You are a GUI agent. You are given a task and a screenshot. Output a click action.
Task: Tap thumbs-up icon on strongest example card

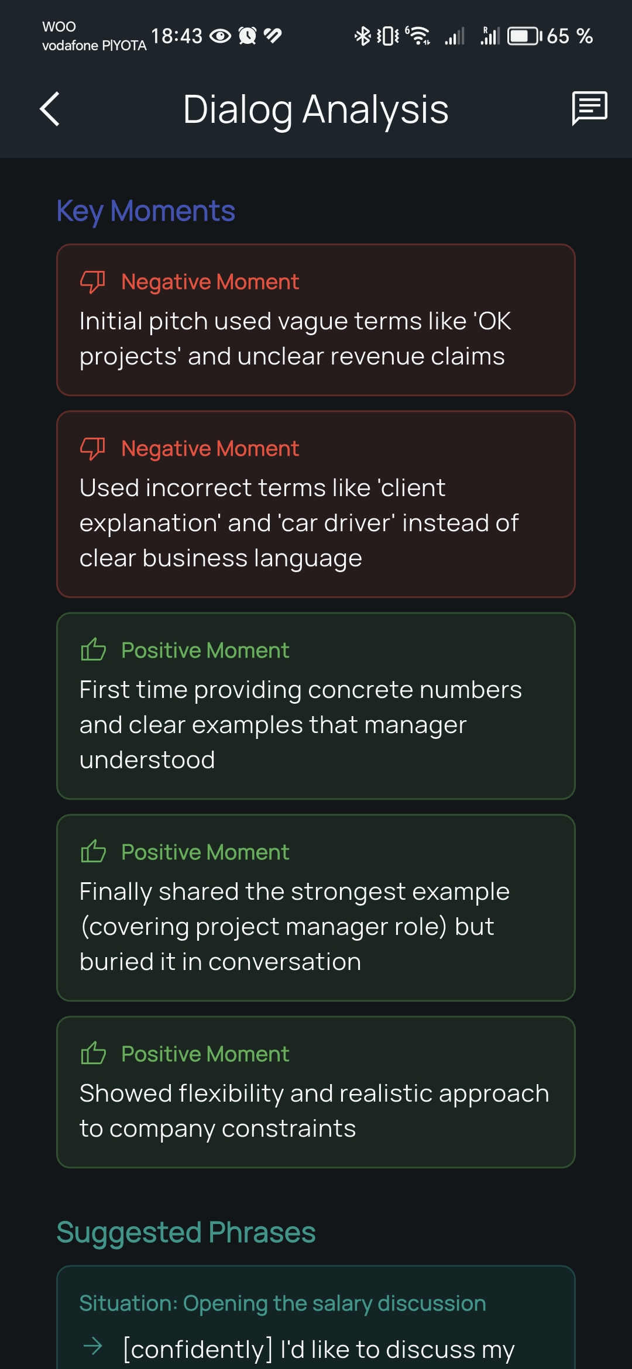tap(93, 852)
